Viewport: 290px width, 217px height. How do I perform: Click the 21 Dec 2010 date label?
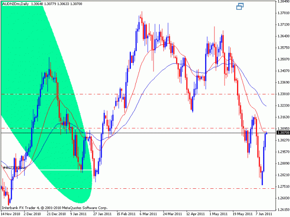[x=56, y=214]
